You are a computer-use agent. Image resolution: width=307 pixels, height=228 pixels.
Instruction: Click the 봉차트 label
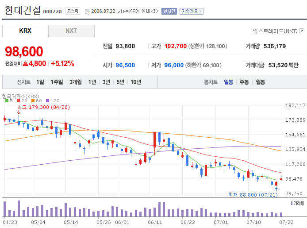tap(211, 82)
